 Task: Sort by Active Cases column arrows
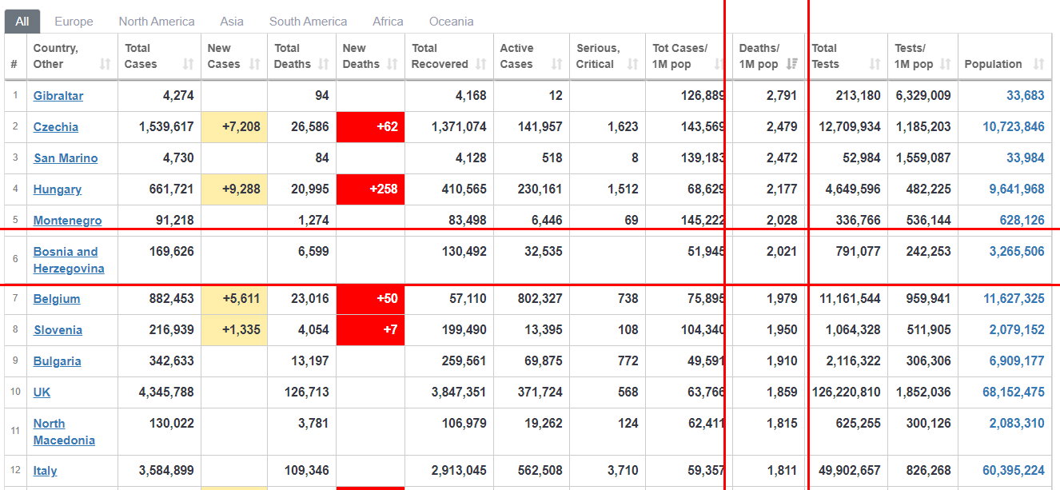click(557, 64)
